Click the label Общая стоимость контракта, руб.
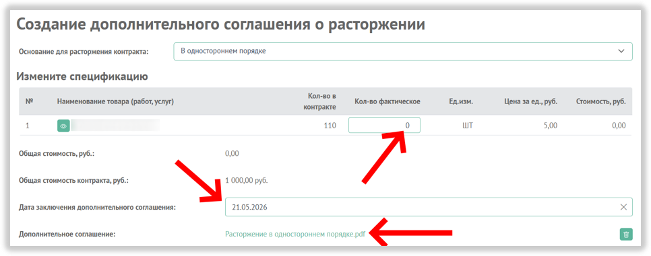The width and height of the screenshot is (651, 256). coord(74,181)
